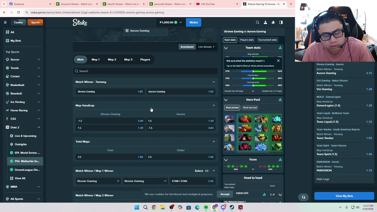Open the Map 1 markets tab

95,59
